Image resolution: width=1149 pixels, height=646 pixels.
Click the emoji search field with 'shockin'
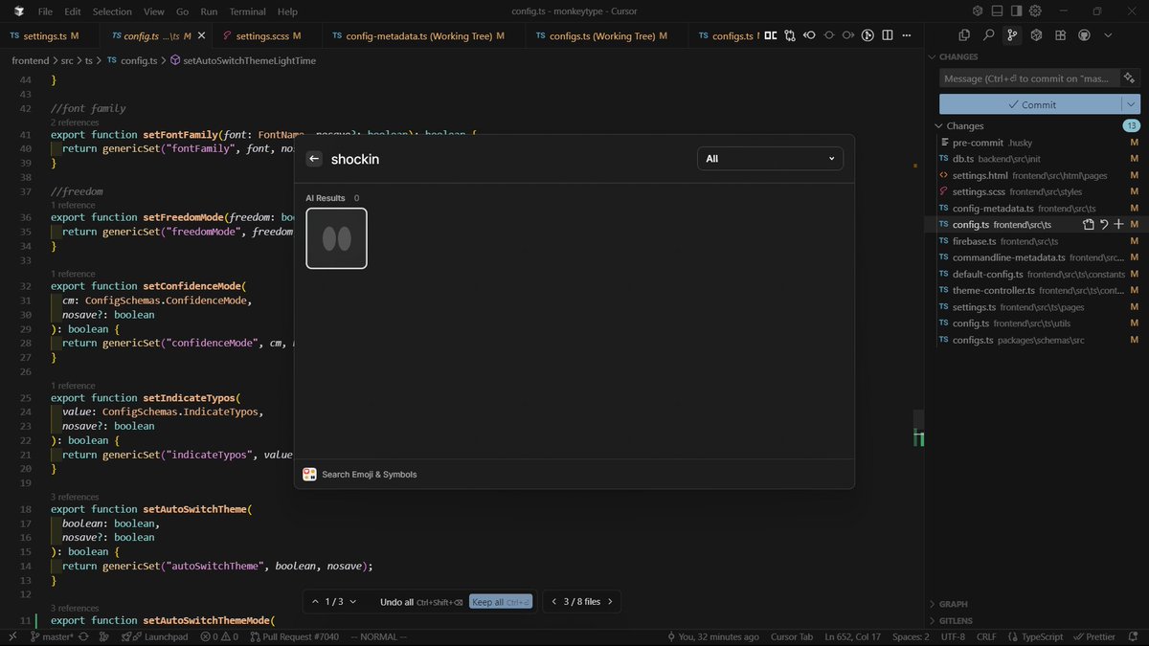click(507, 159)
